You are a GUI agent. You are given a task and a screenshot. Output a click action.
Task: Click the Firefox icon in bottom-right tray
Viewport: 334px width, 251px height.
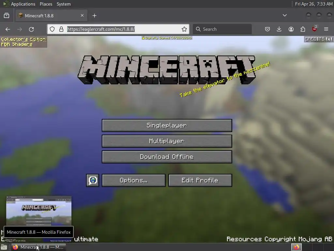pos(296,247)
